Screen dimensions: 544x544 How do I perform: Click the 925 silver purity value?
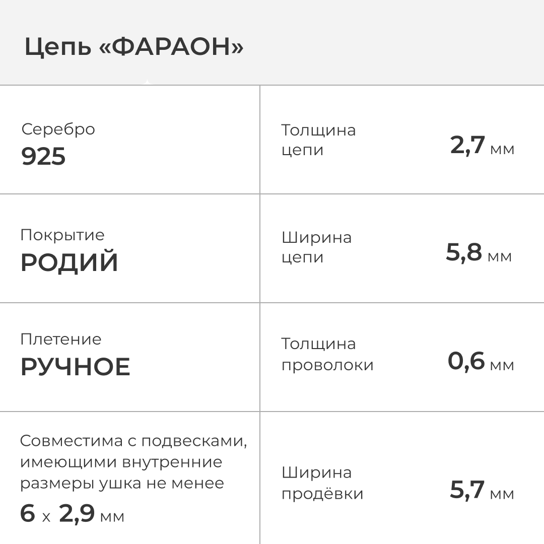(43, 157)
